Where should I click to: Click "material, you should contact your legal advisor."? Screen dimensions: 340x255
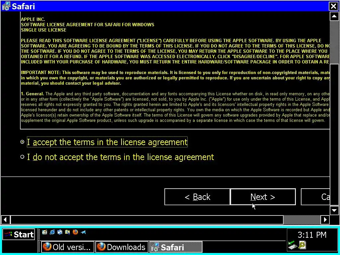click(x=71, y=83)
